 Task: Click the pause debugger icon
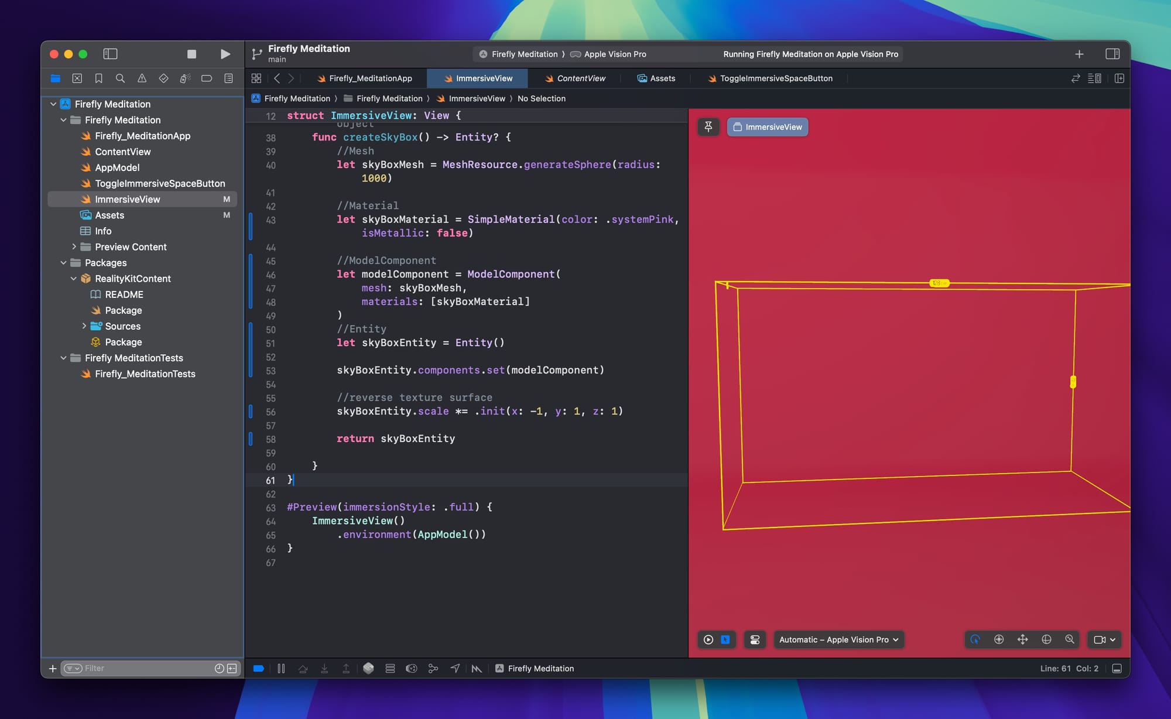tap(281, 668)
